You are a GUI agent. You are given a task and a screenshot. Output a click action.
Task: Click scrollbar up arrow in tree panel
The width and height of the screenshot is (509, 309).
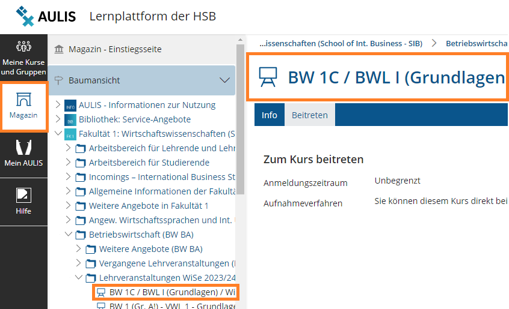pyautogui.click(x=240, y=40)
